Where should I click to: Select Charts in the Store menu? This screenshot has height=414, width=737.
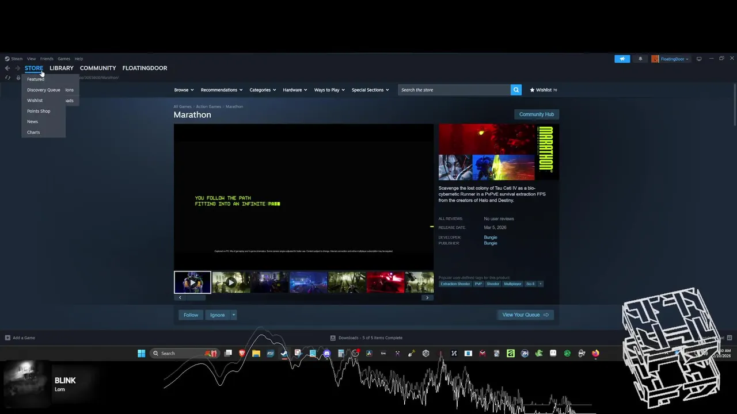33,132
